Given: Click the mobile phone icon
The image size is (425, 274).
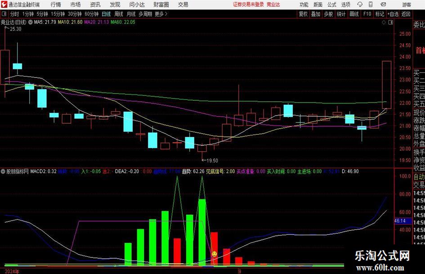Looking at the screenshot, I should coord(371,4).
